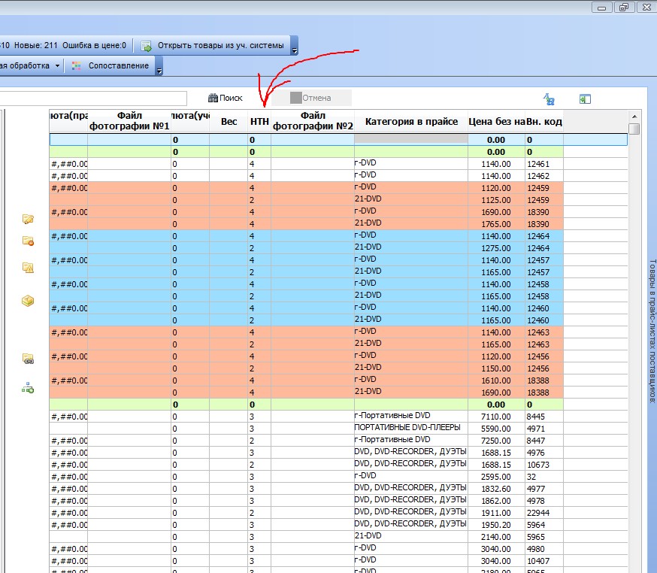Select the price cell 1125.00
657x573 pixels.
[497, 200]
